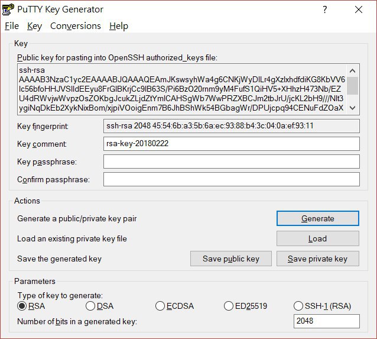Expand the Conversions menu

pyautogui.click(x=75, y=26)
